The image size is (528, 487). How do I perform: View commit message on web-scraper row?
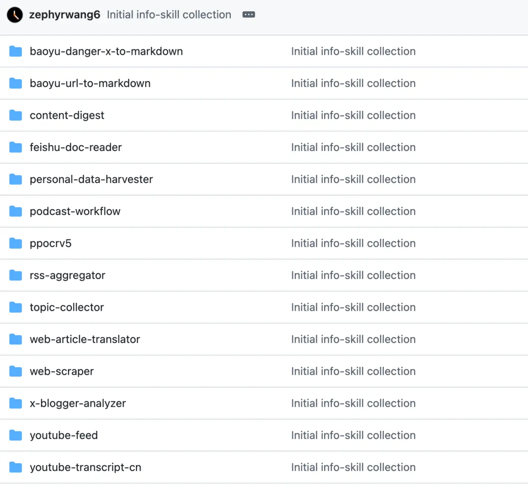(353, 371)
